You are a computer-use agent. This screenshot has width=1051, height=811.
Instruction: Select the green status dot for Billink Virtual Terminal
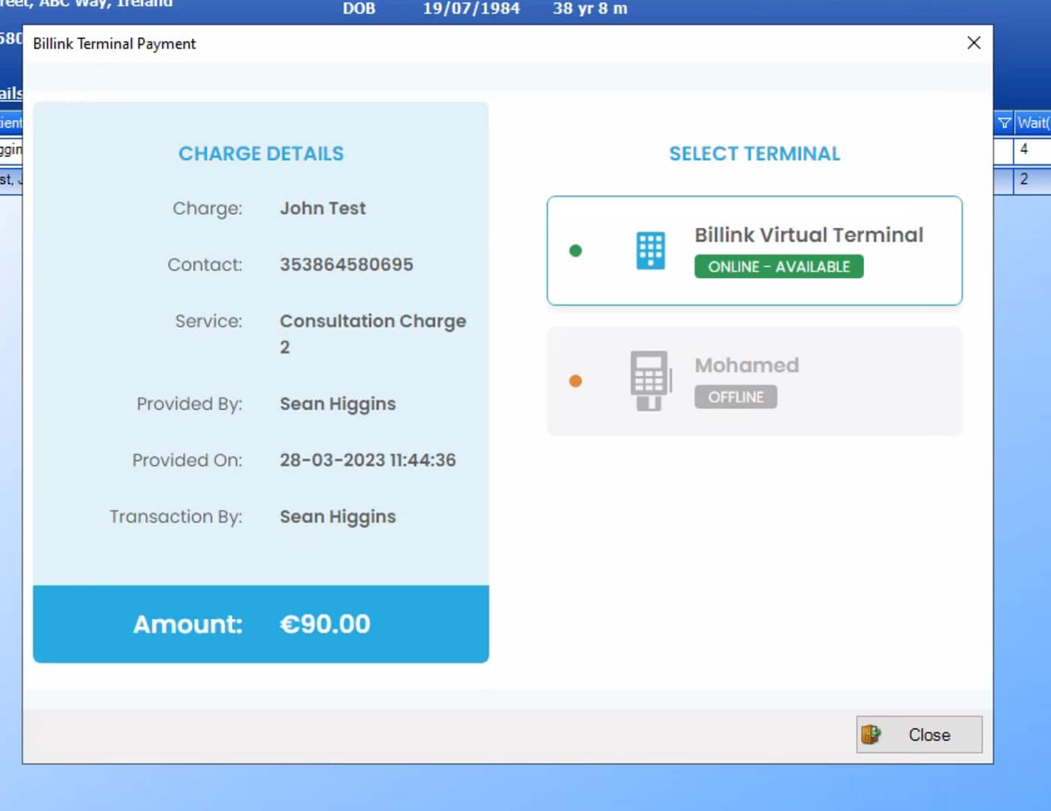pyautogui.click(x=575, y=250)
